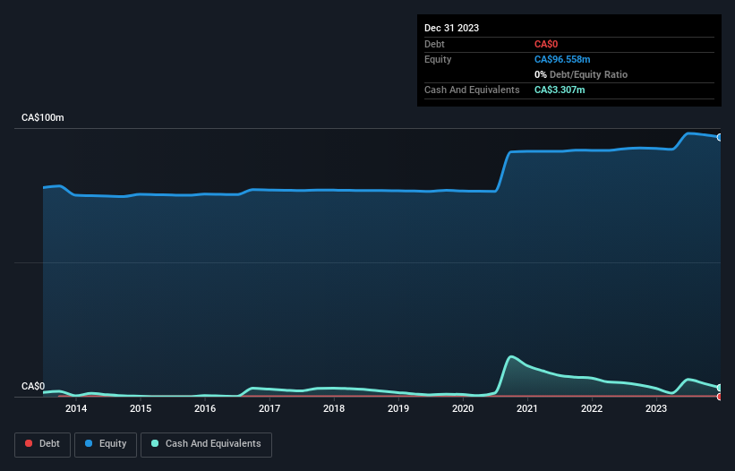Click the Cash data point marker at Dec 2023
735x471 pixels.
720,388
